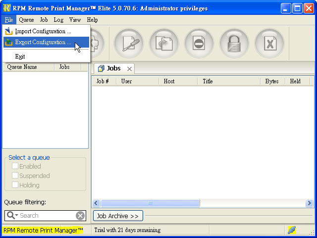317x238 pixels.
Task: Close the Jobs tab
Action: [129, 69]
